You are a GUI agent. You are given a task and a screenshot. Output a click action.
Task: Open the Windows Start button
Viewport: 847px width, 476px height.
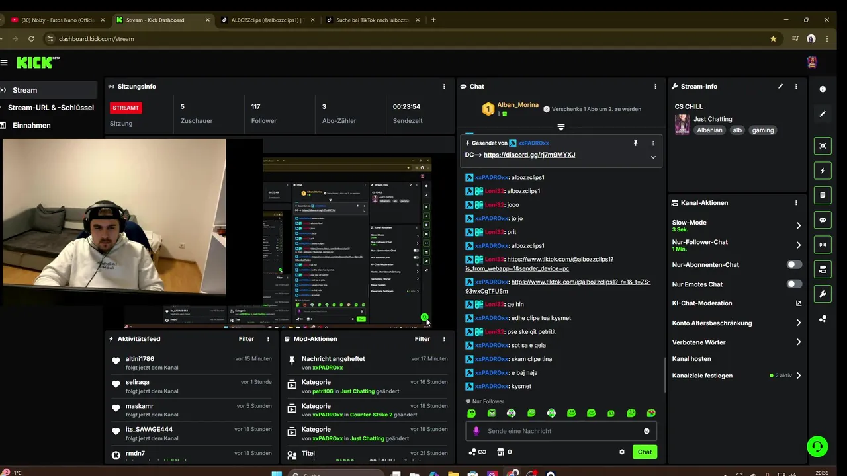click(277, 473)
